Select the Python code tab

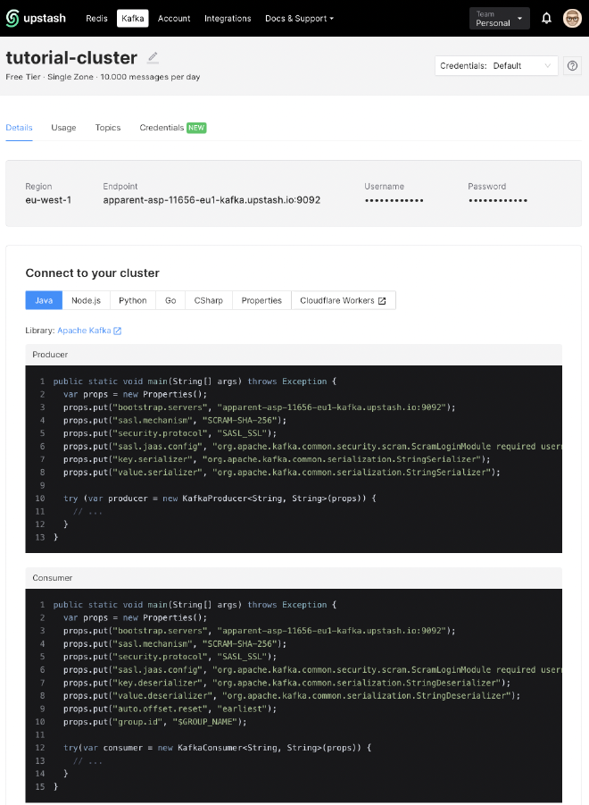(x=133, y=300)
